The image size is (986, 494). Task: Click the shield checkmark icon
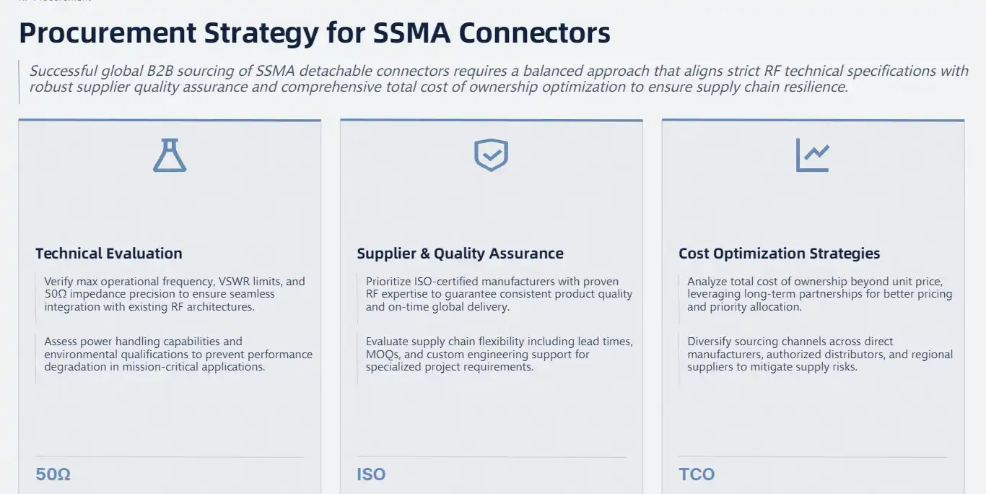click(492, 155)
